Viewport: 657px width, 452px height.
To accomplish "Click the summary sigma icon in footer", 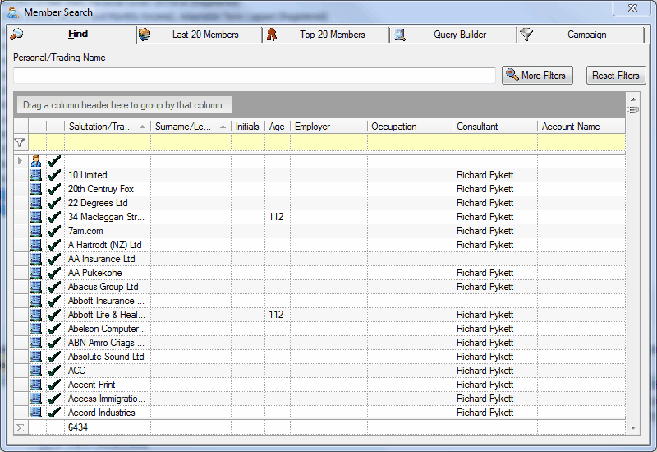I will [20, 427].
